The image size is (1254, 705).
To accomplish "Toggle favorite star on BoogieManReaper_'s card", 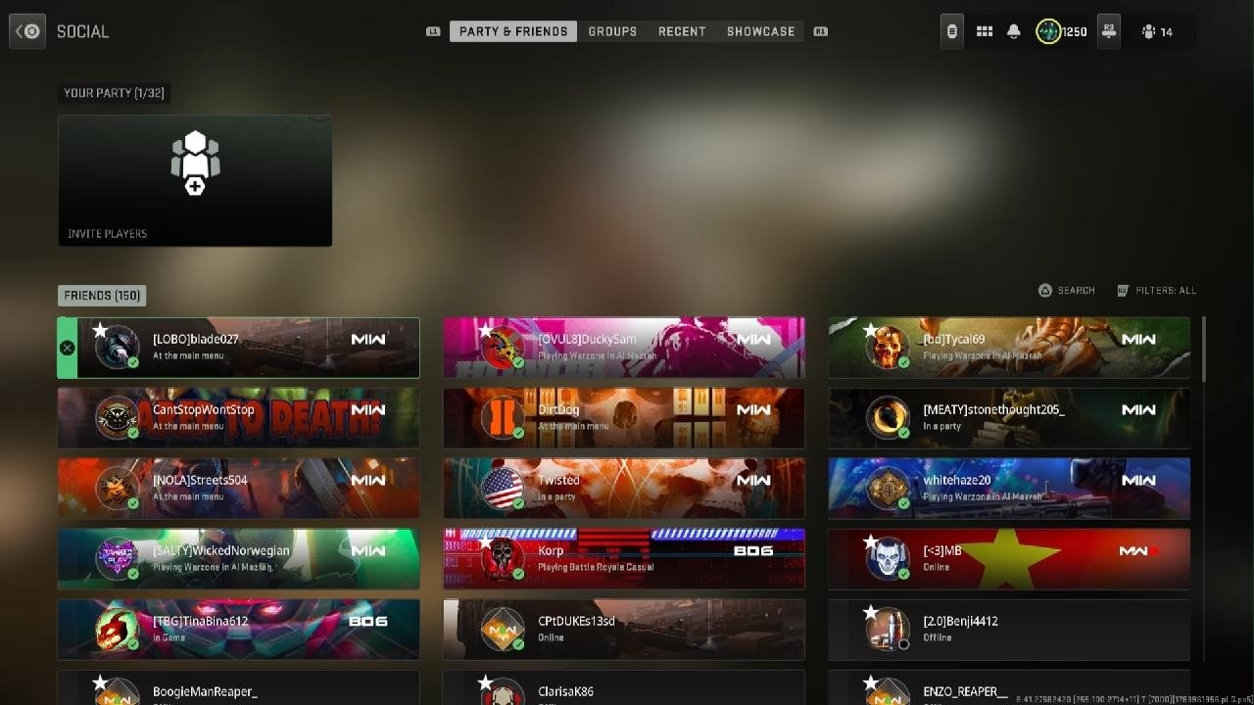I will (100, 682).
